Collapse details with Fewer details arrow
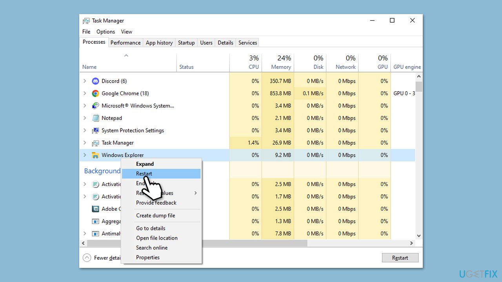The width and height of the screenshot is (502, 282). pyautogui.click(x=87, y=258)
